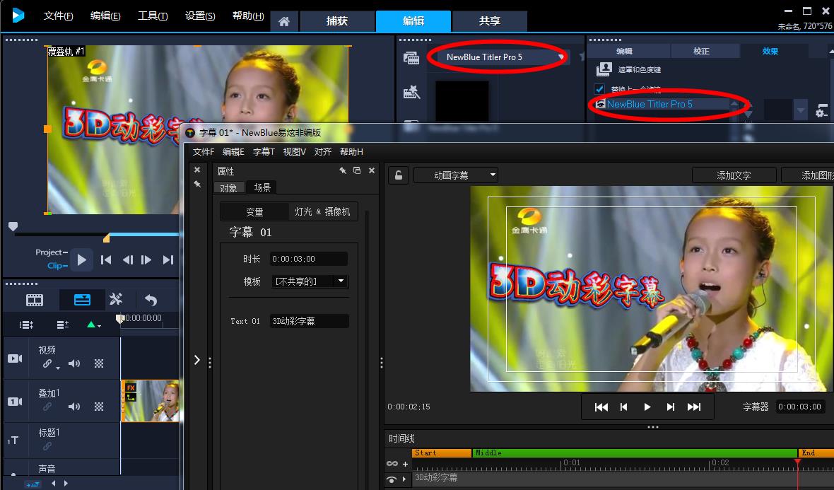
Task: Click the Middle segment in 时间线
Action: [x=635, y=453]
